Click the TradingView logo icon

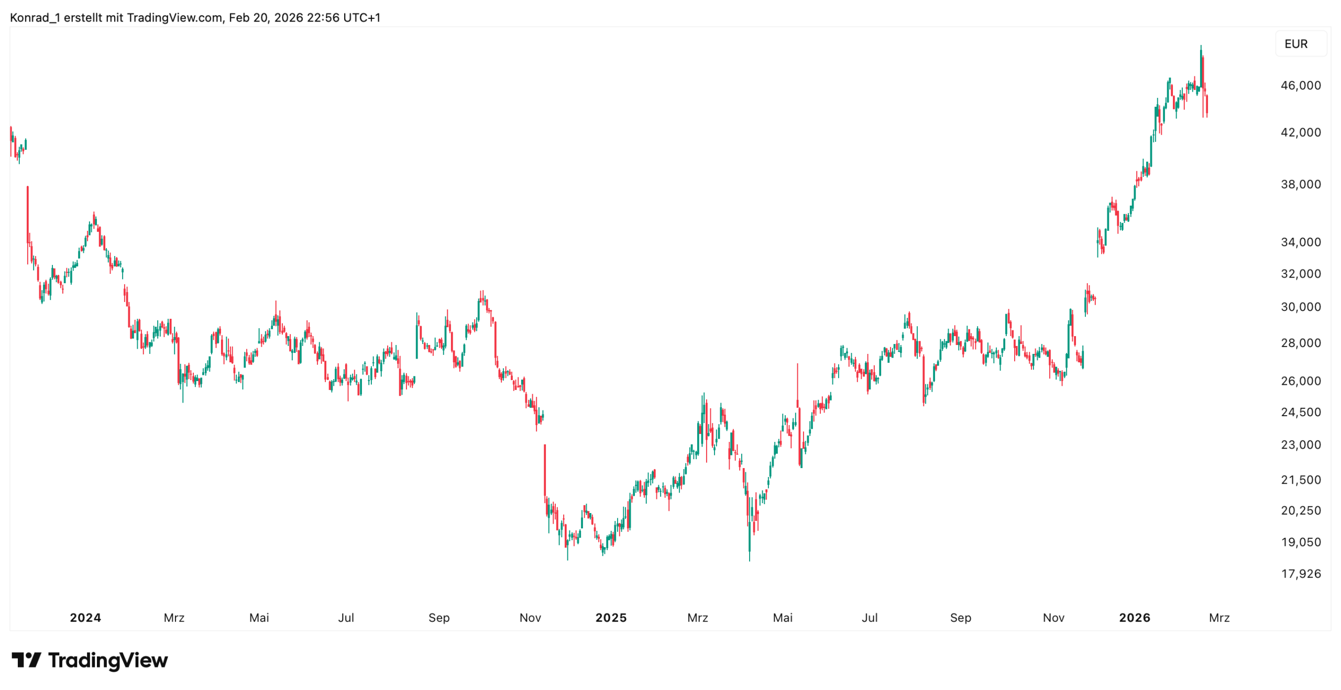coord(26,659)
